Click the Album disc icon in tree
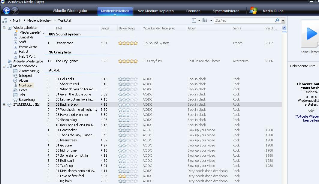319x184 pixels. pyautogui.click(x=15, y=80)
